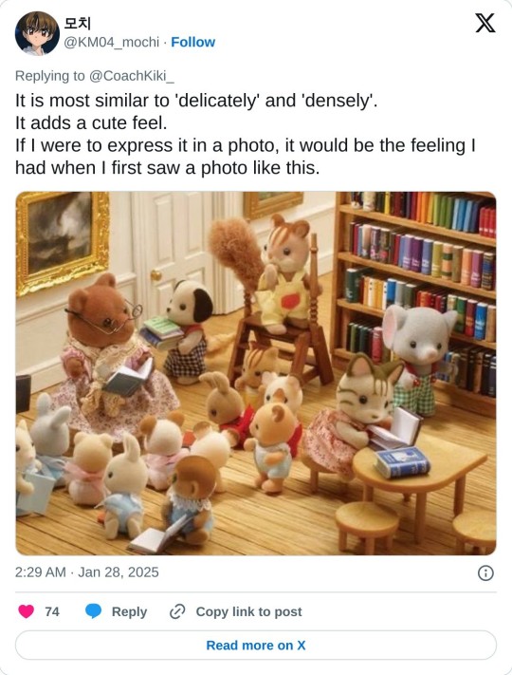Click the Reply text button
Screen dimensions: 512x675
point(129,611)
